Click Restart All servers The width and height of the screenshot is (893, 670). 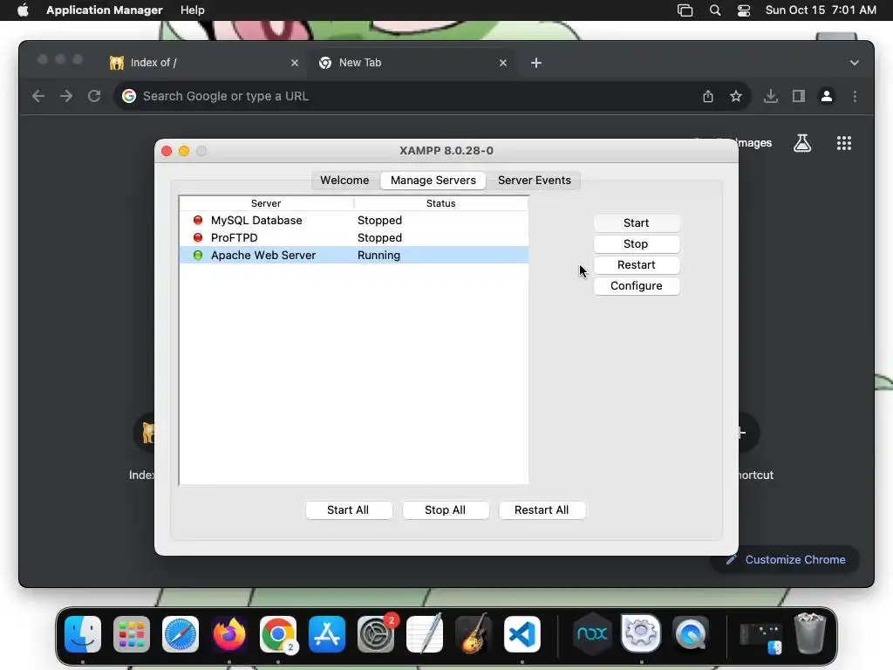542,509
